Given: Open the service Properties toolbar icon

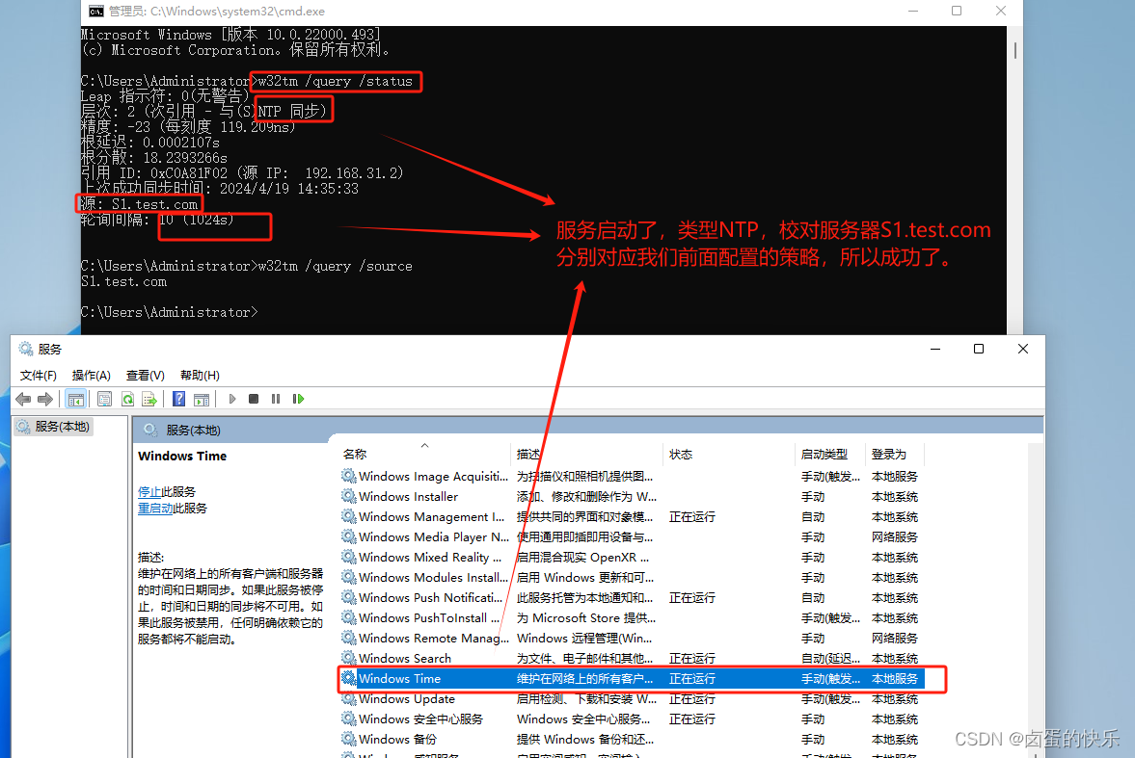Looking at the screenshot, I should (104, 399).
